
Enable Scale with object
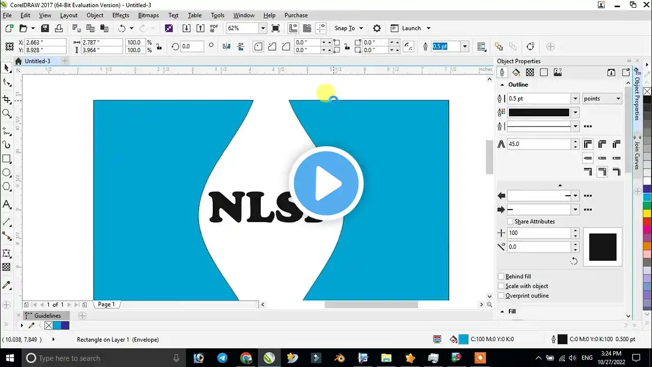501,286
